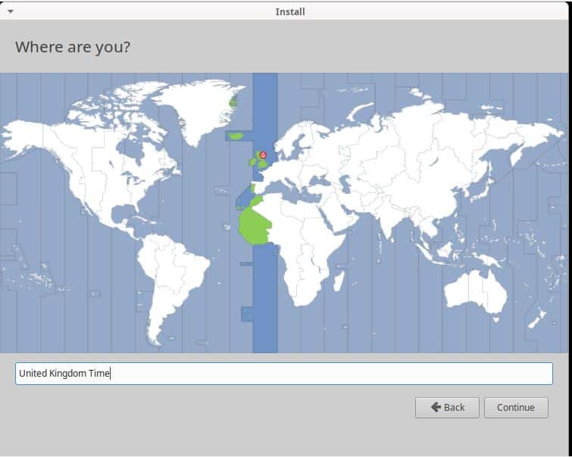This screenshot has width=572, height=457.
Task: Click Madagascar on the world map
Action: pyautogui.click(x=339, y=280)
